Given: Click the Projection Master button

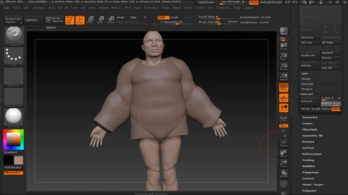Looking at the screenshot, I should click(x=14, y=20).
